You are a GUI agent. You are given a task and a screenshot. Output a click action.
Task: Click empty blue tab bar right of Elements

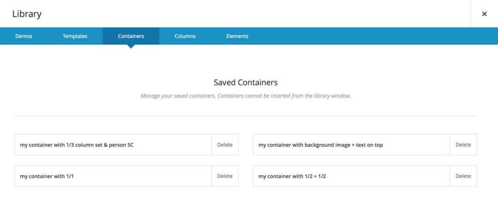(x=373, y=36)
